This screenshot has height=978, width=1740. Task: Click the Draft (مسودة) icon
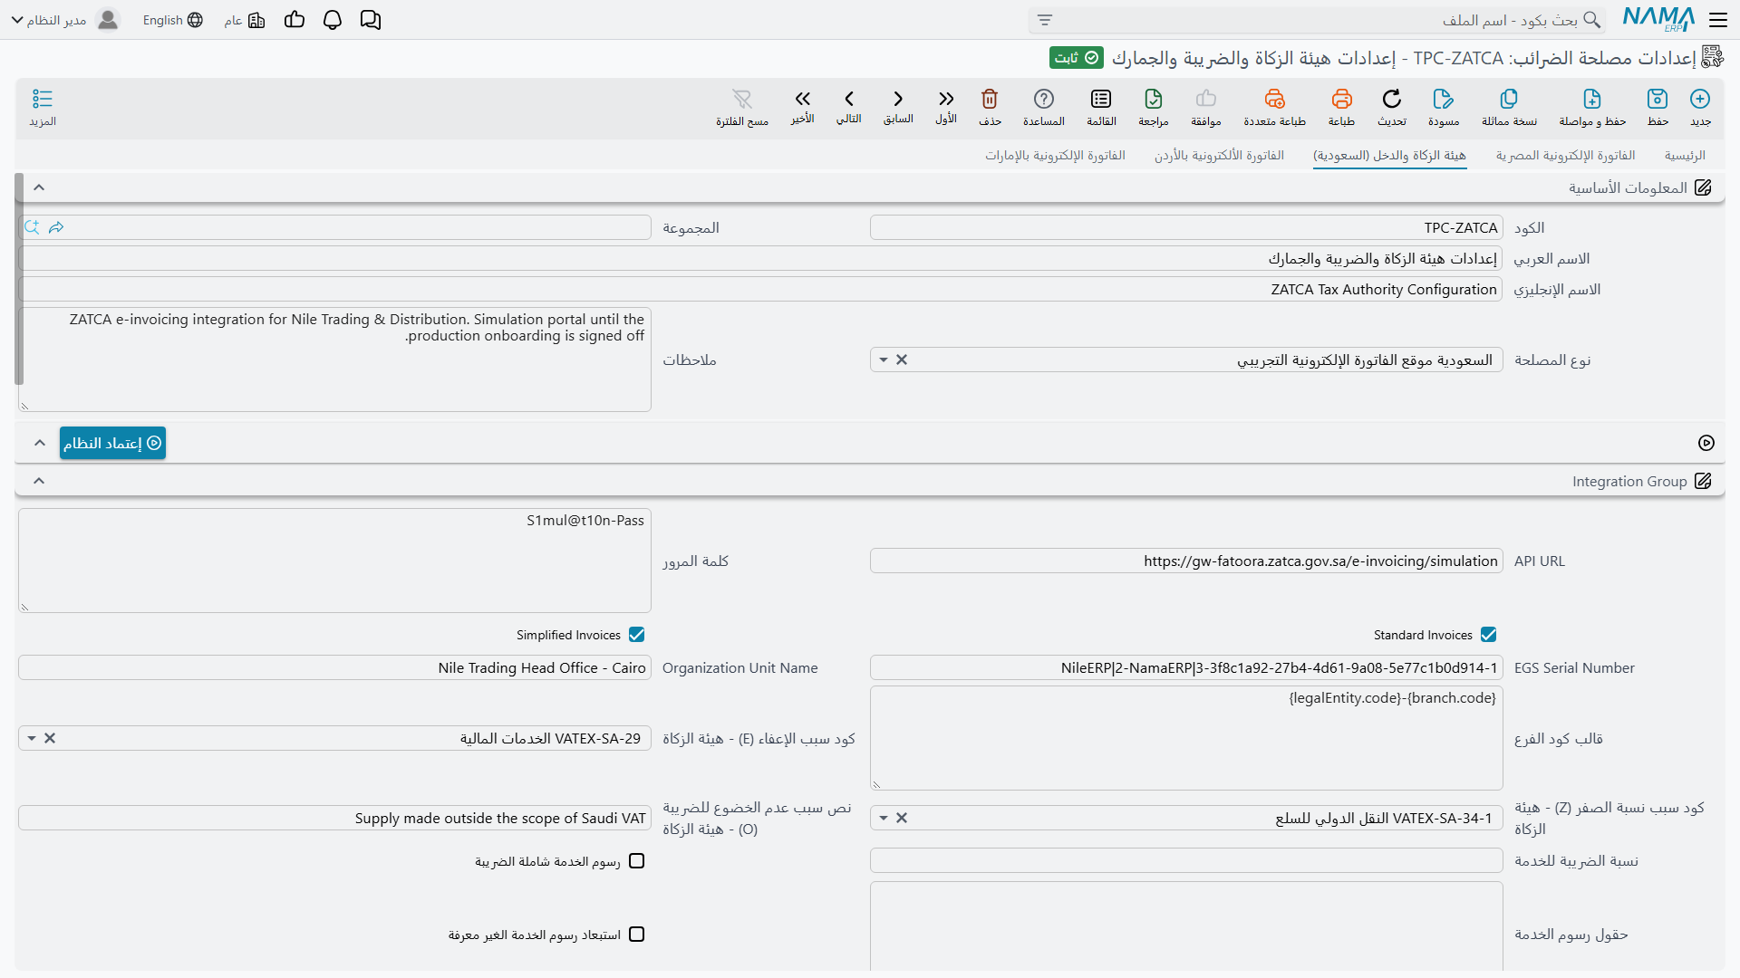pyautogui.click(x=1444, y=99)
